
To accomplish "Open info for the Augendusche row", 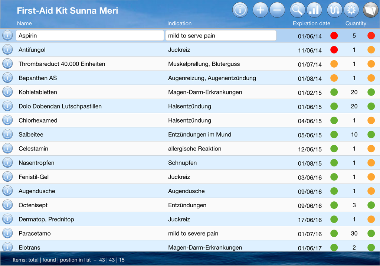I will click(x=7, y=191).
